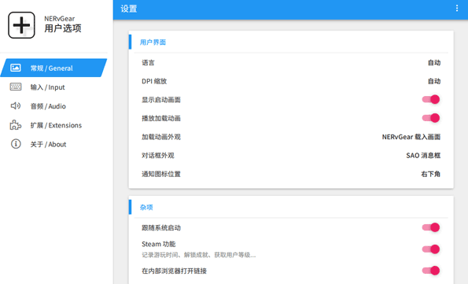Click the 杂项 section header
This screenshot has width=468, height=284.
point(146,207)
